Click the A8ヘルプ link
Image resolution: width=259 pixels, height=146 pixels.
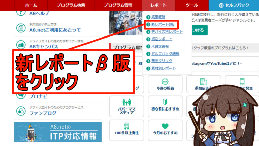coord(39,13)
